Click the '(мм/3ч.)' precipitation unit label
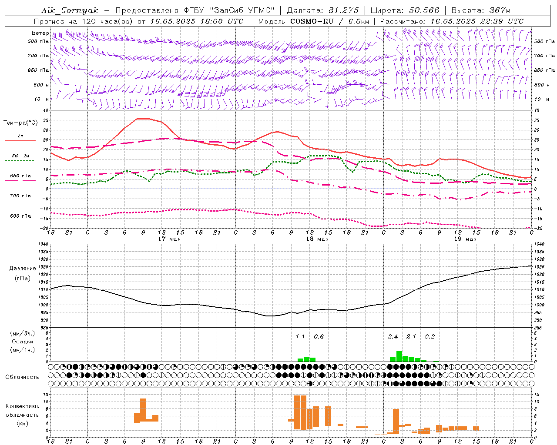This screenshot has width=557, height=445. [23, 333]
